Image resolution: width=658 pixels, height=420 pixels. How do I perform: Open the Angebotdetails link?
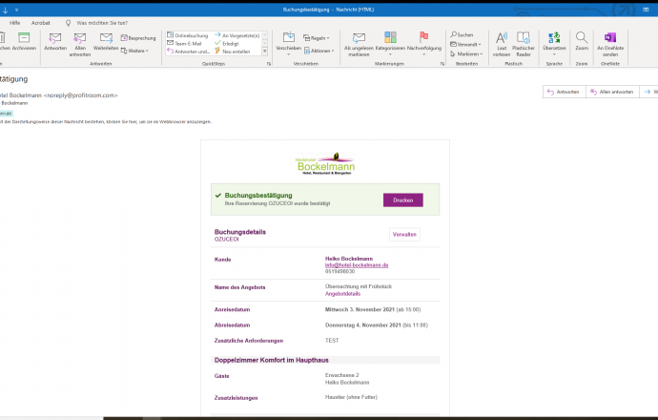(342, 294)
